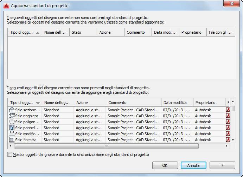
Task: Click lower Data modifica column header
Action: tap(177, 103)
